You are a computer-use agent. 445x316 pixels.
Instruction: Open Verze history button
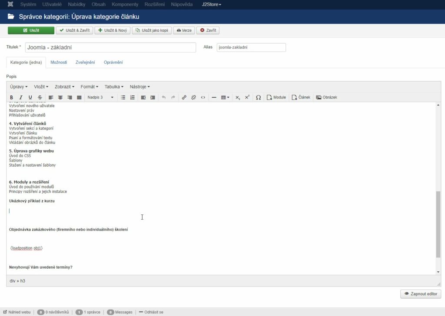click(x=184, y=30)
